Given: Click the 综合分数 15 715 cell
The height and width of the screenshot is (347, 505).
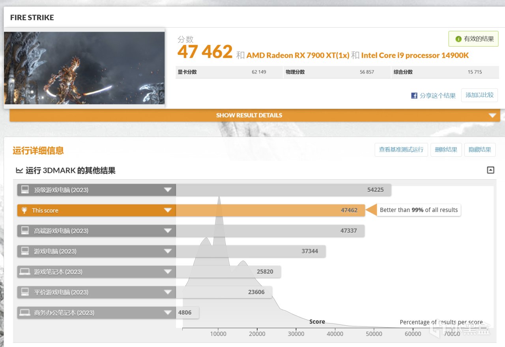Looking at the screenshot, I should coord(445,72).
